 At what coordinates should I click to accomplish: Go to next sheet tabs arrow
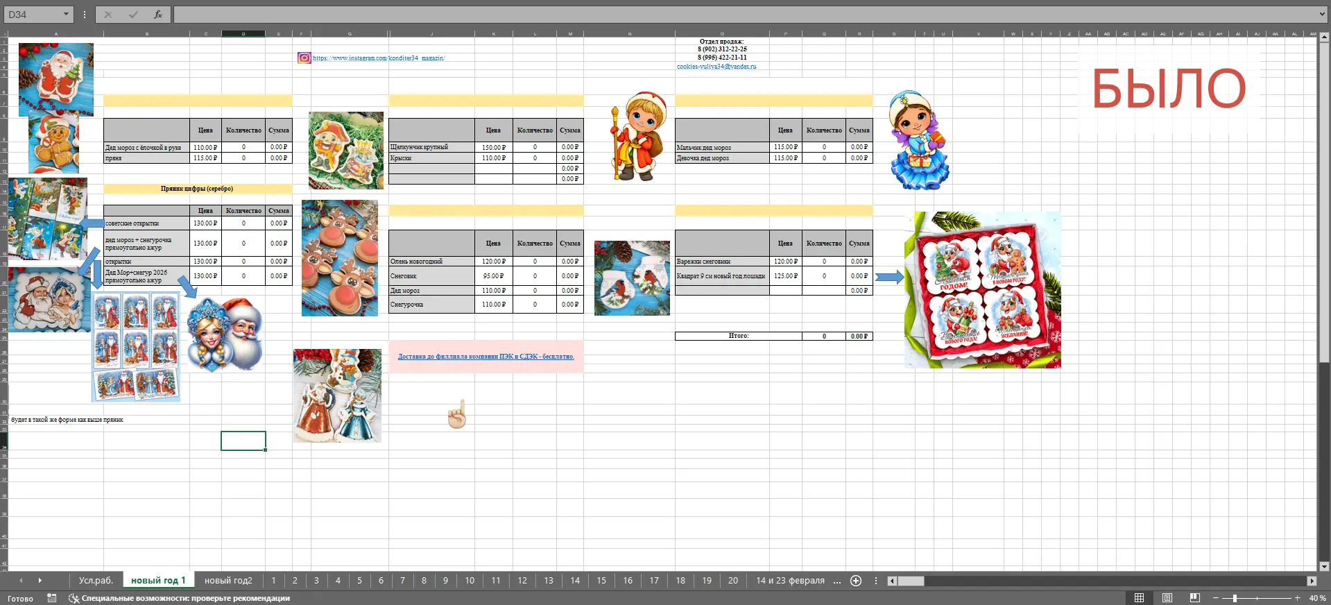click(40, 581)
